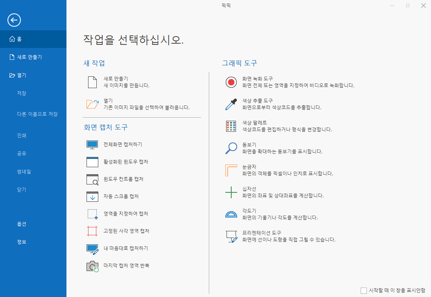The width and height of the screenshot is (431, 297).
Task: Click the 활성화된 윈도우 캡처 label
Action: click(x=126, y=162)
